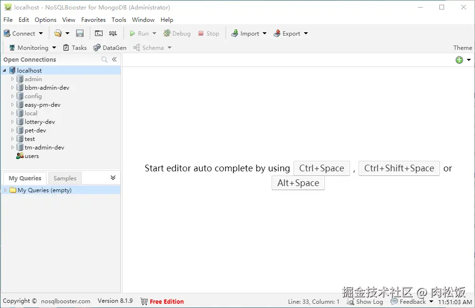Switch to the My Queries tab
The image size is (475, 308).
(25, 178)
